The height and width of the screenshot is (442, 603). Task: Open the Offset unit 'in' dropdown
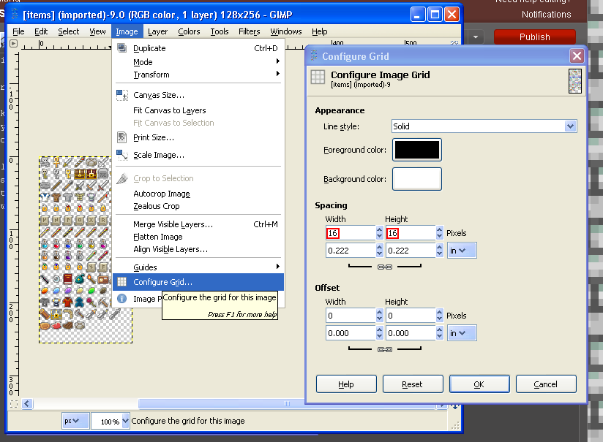[462, 333]
